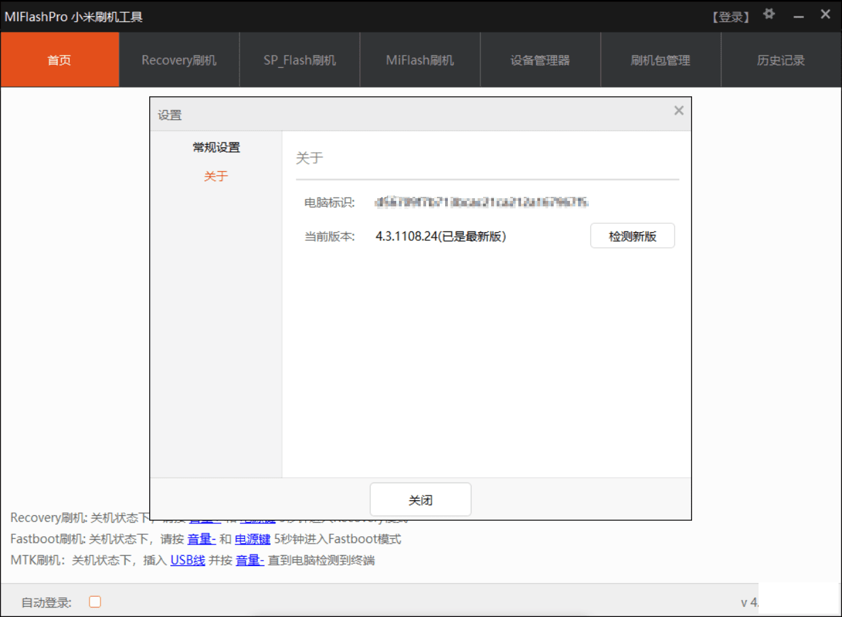Screen dimensions: 842x617
Task: Close the MiFlashPro main window
Action: pyautogui.click(x=825, y=14)
